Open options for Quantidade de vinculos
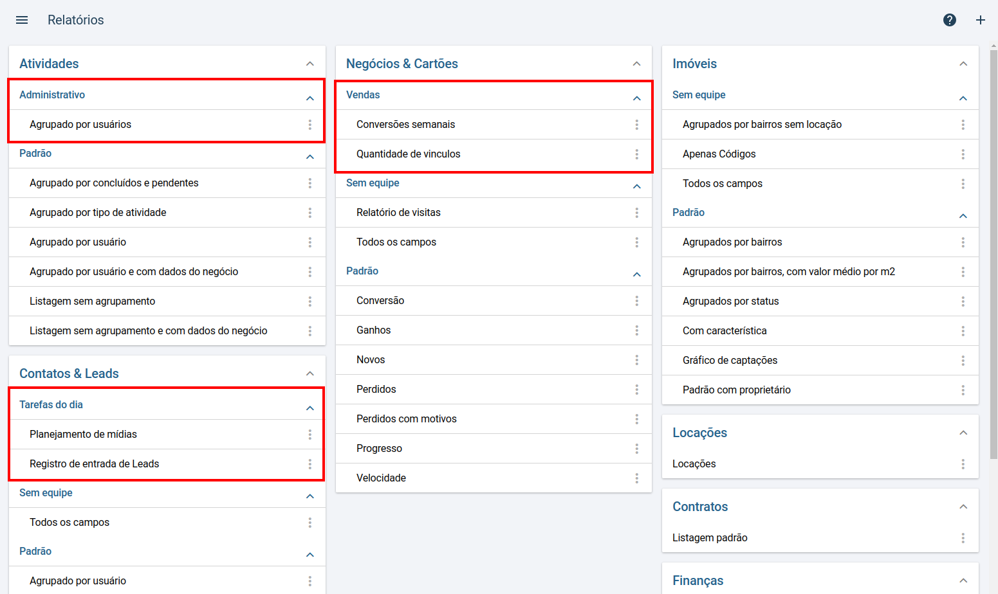Image resolution: width=998 pixels, height=594 pixels. point(637,154)
